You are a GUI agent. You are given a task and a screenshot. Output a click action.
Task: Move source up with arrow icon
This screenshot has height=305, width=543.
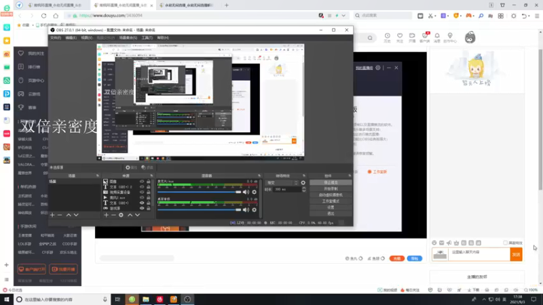pos(130,215)
